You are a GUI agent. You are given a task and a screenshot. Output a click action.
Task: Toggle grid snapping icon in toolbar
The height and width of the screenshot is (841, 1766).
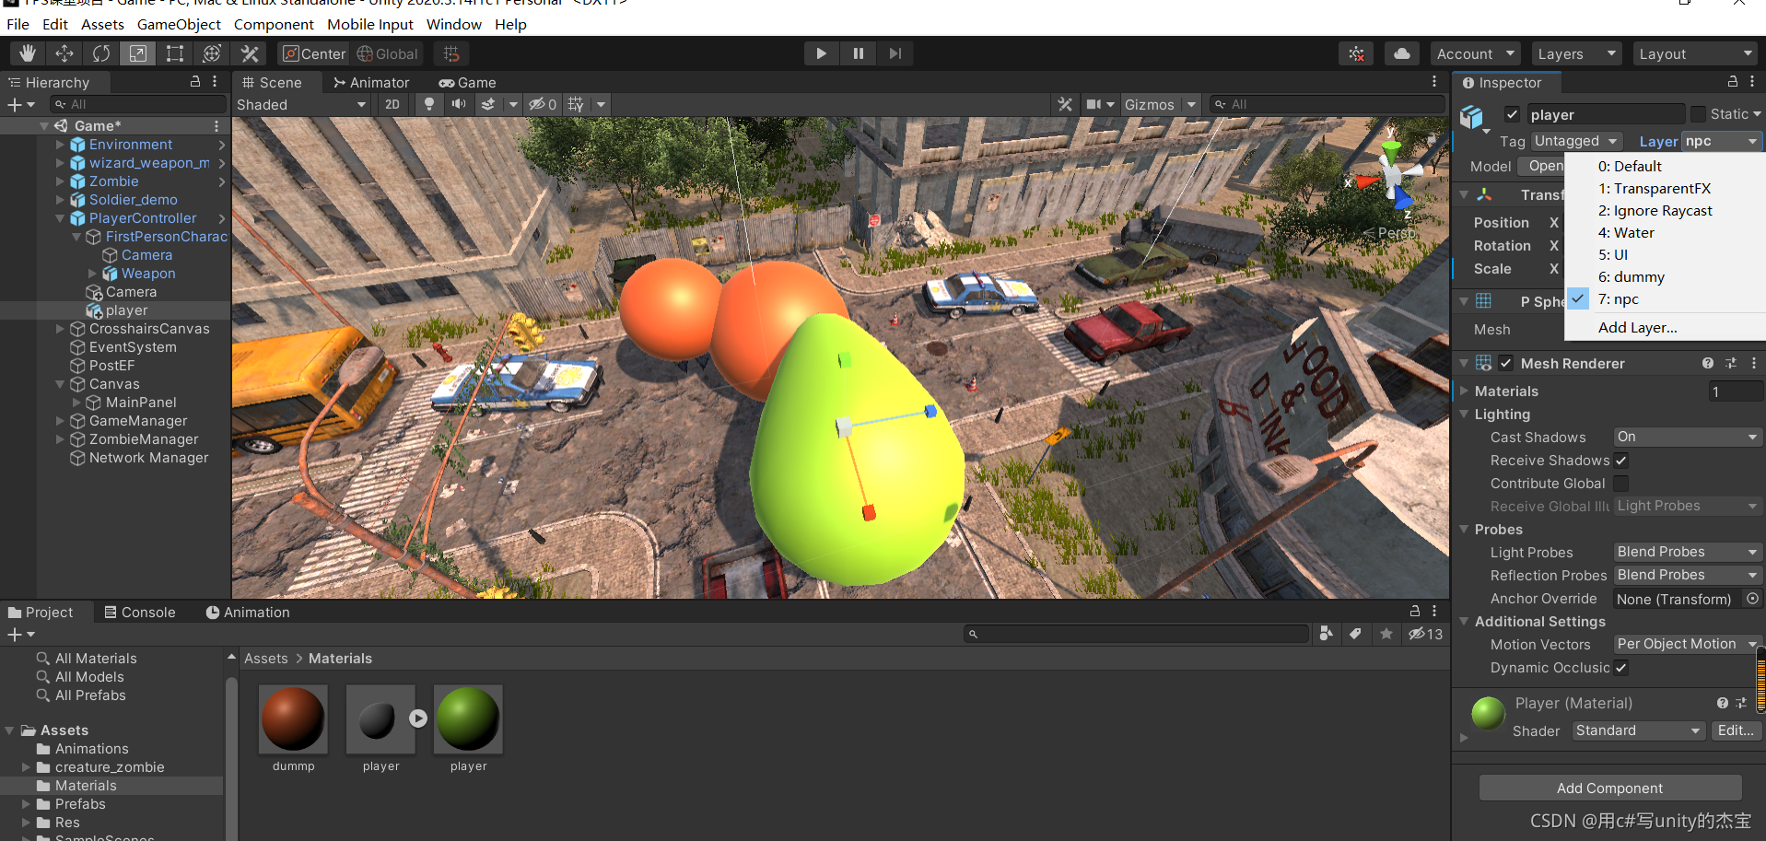pyautogui.click(x=451, y=53)
